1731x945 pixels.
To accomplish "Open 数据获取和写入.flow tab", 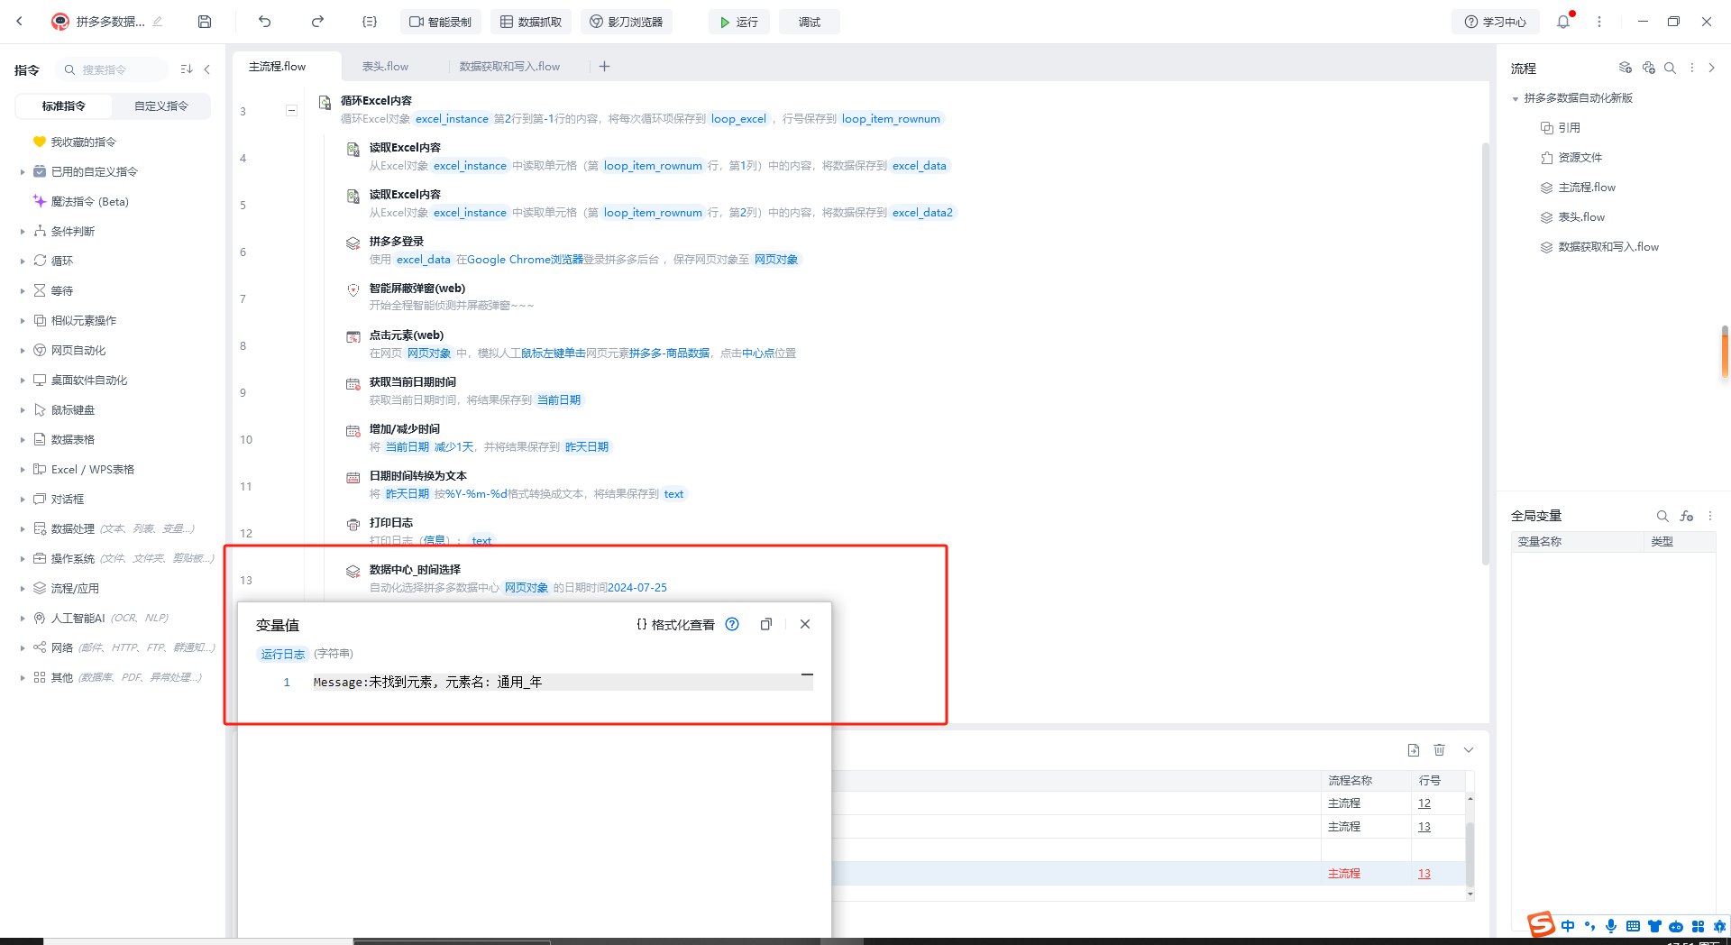I will [x=509, y=67].
